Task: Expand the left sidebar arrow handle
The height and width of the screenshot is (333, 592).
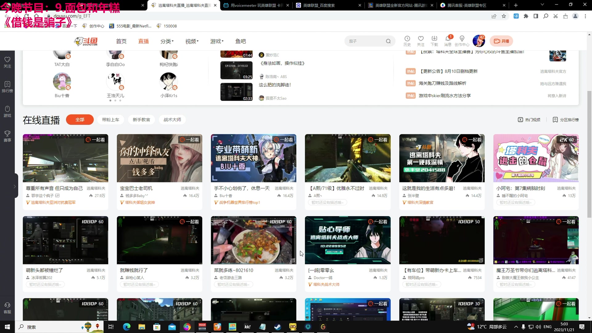Action: [14, 186]
